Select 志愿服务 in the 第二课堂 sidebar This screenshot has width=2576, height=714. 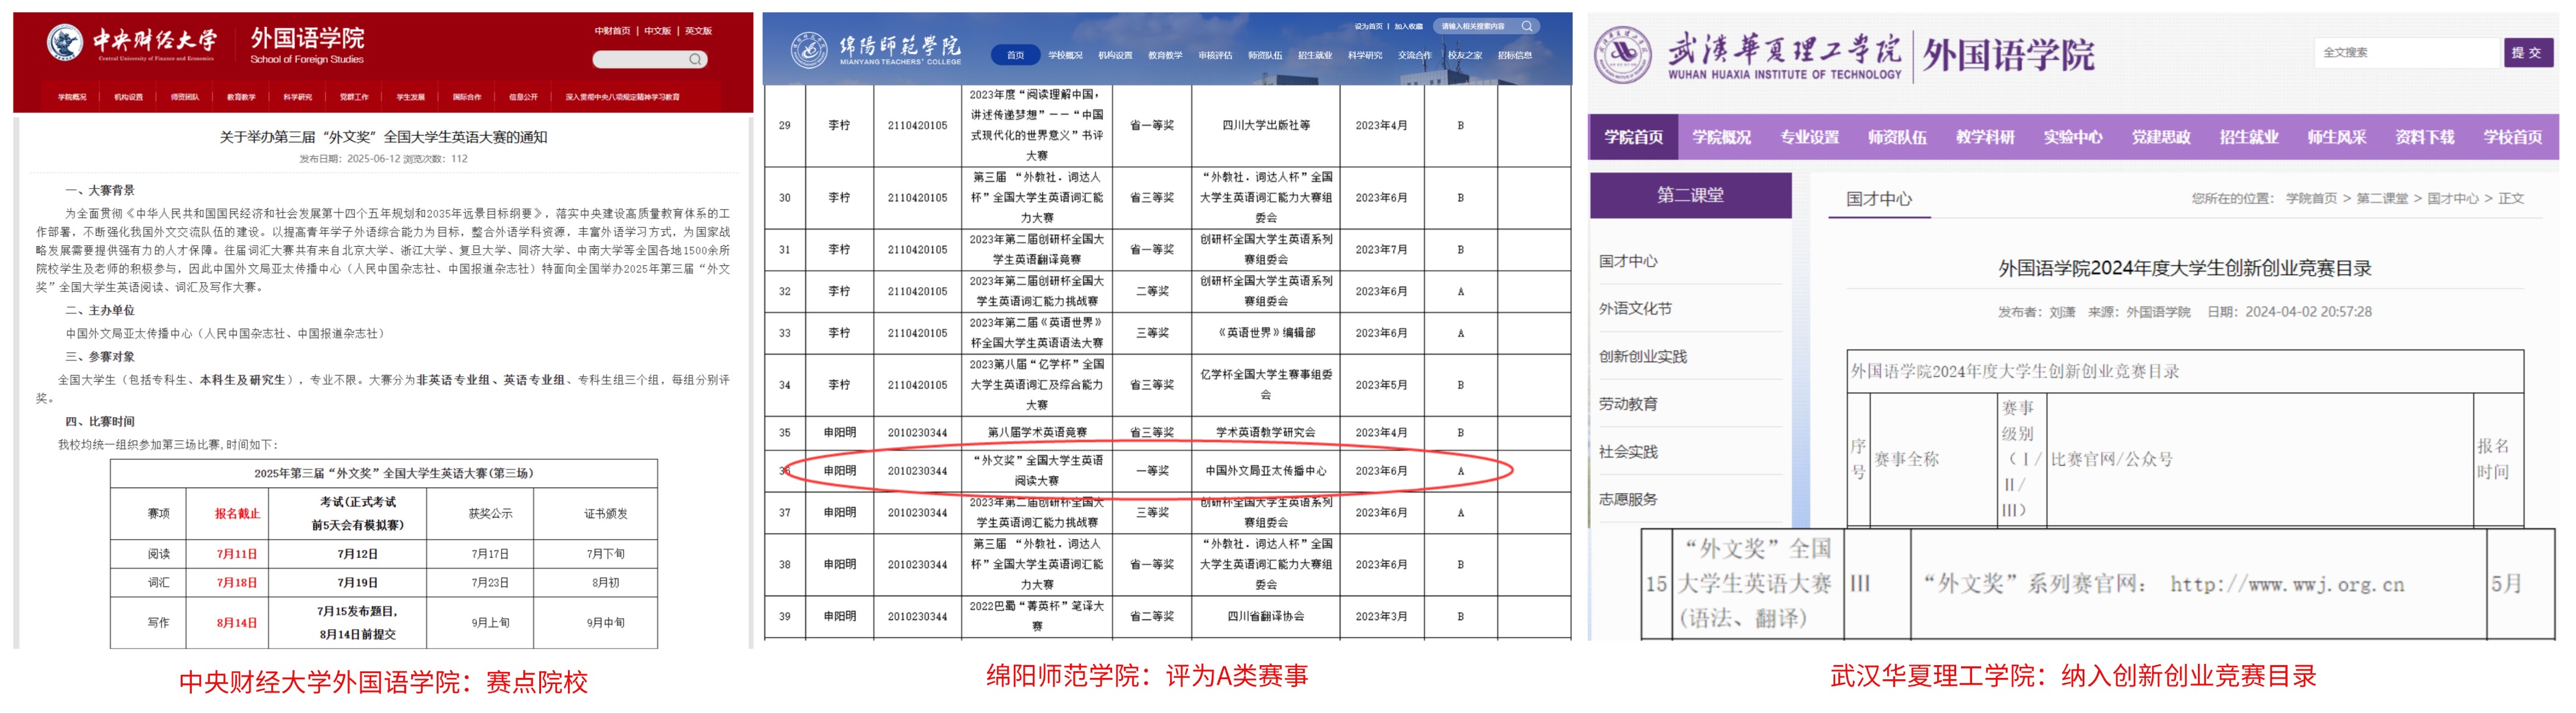pyautogui.click(x=1628, y=499)
